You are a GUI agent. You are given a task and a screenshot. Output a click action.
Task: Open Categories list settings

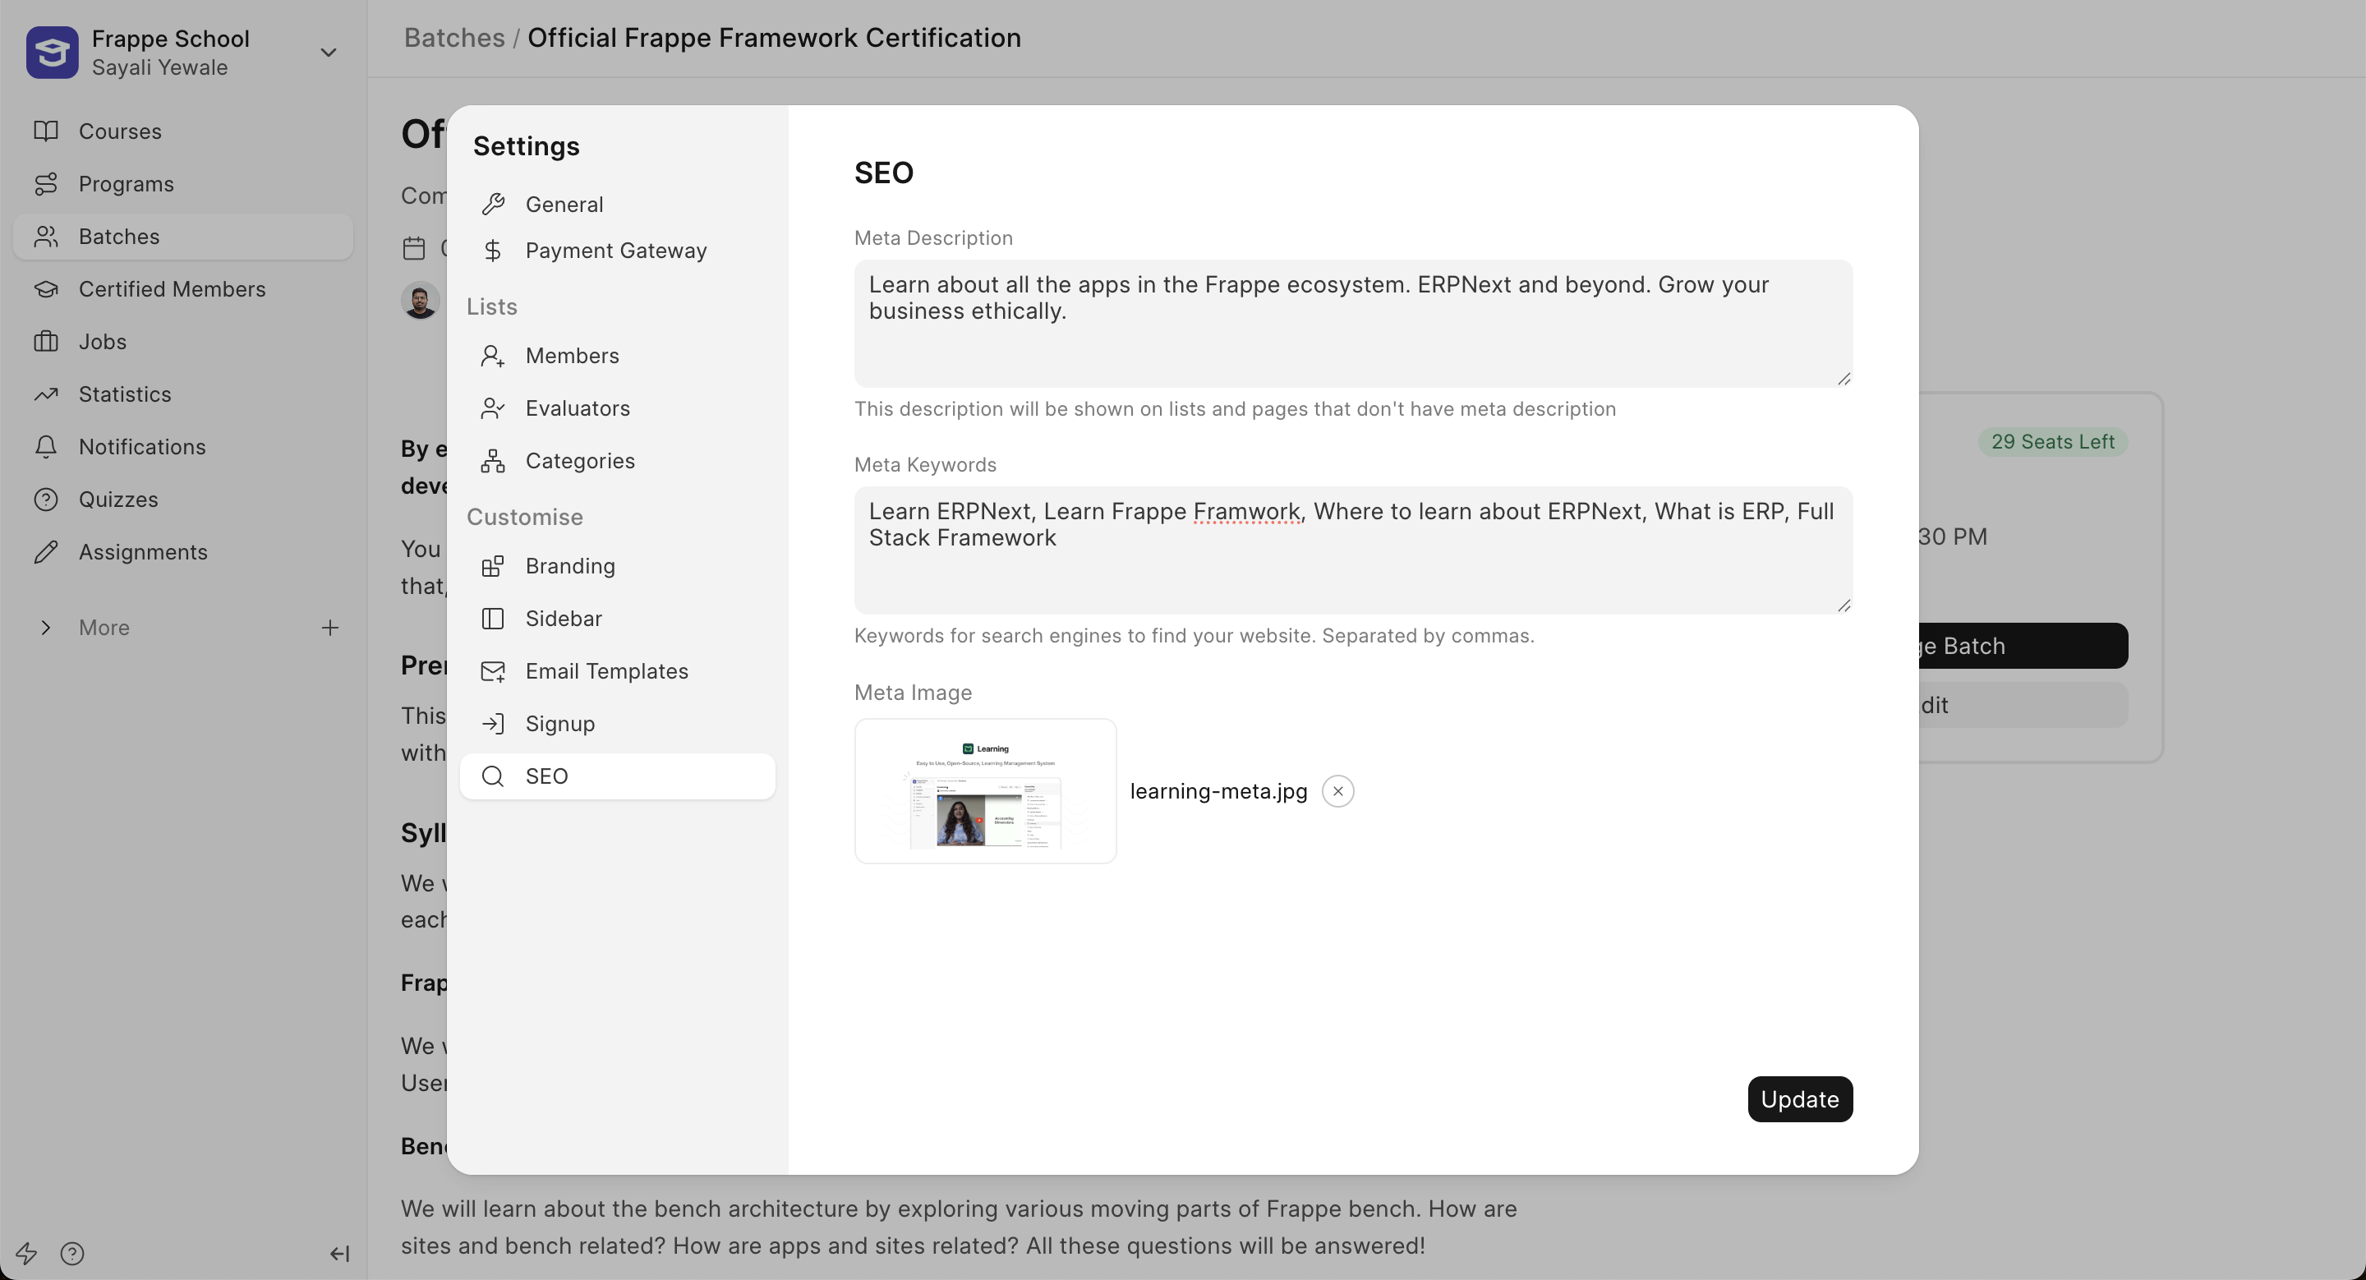coord(617,461)
